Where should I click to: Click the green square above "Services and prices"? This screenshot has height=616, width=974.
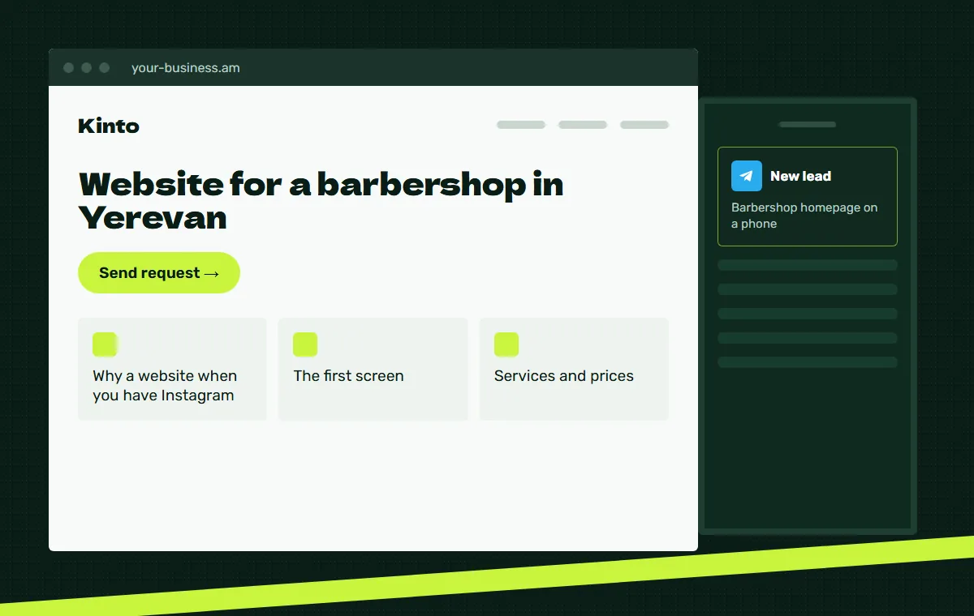[x=506, y=344]
